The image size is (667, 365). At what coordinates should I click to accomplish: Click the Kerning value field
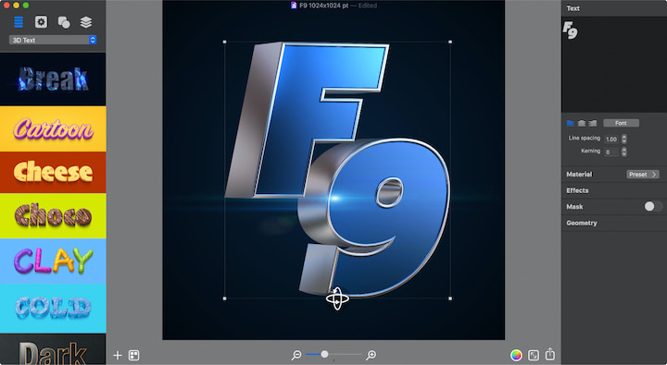(611, 152)
